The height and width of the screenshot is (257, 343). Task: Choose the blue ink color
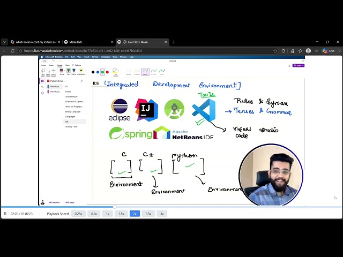[x=98, y=72]
